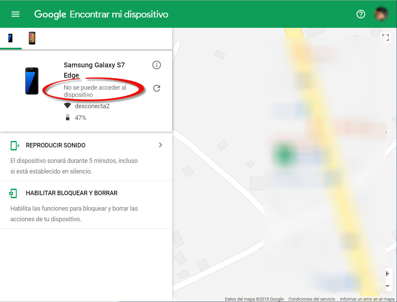This screenshot has width=397, height=302.
Task: Choose HABILITAR BLOQUEAR Y BORRAR option
Action: pyautogui.click(x=72, y=193)
